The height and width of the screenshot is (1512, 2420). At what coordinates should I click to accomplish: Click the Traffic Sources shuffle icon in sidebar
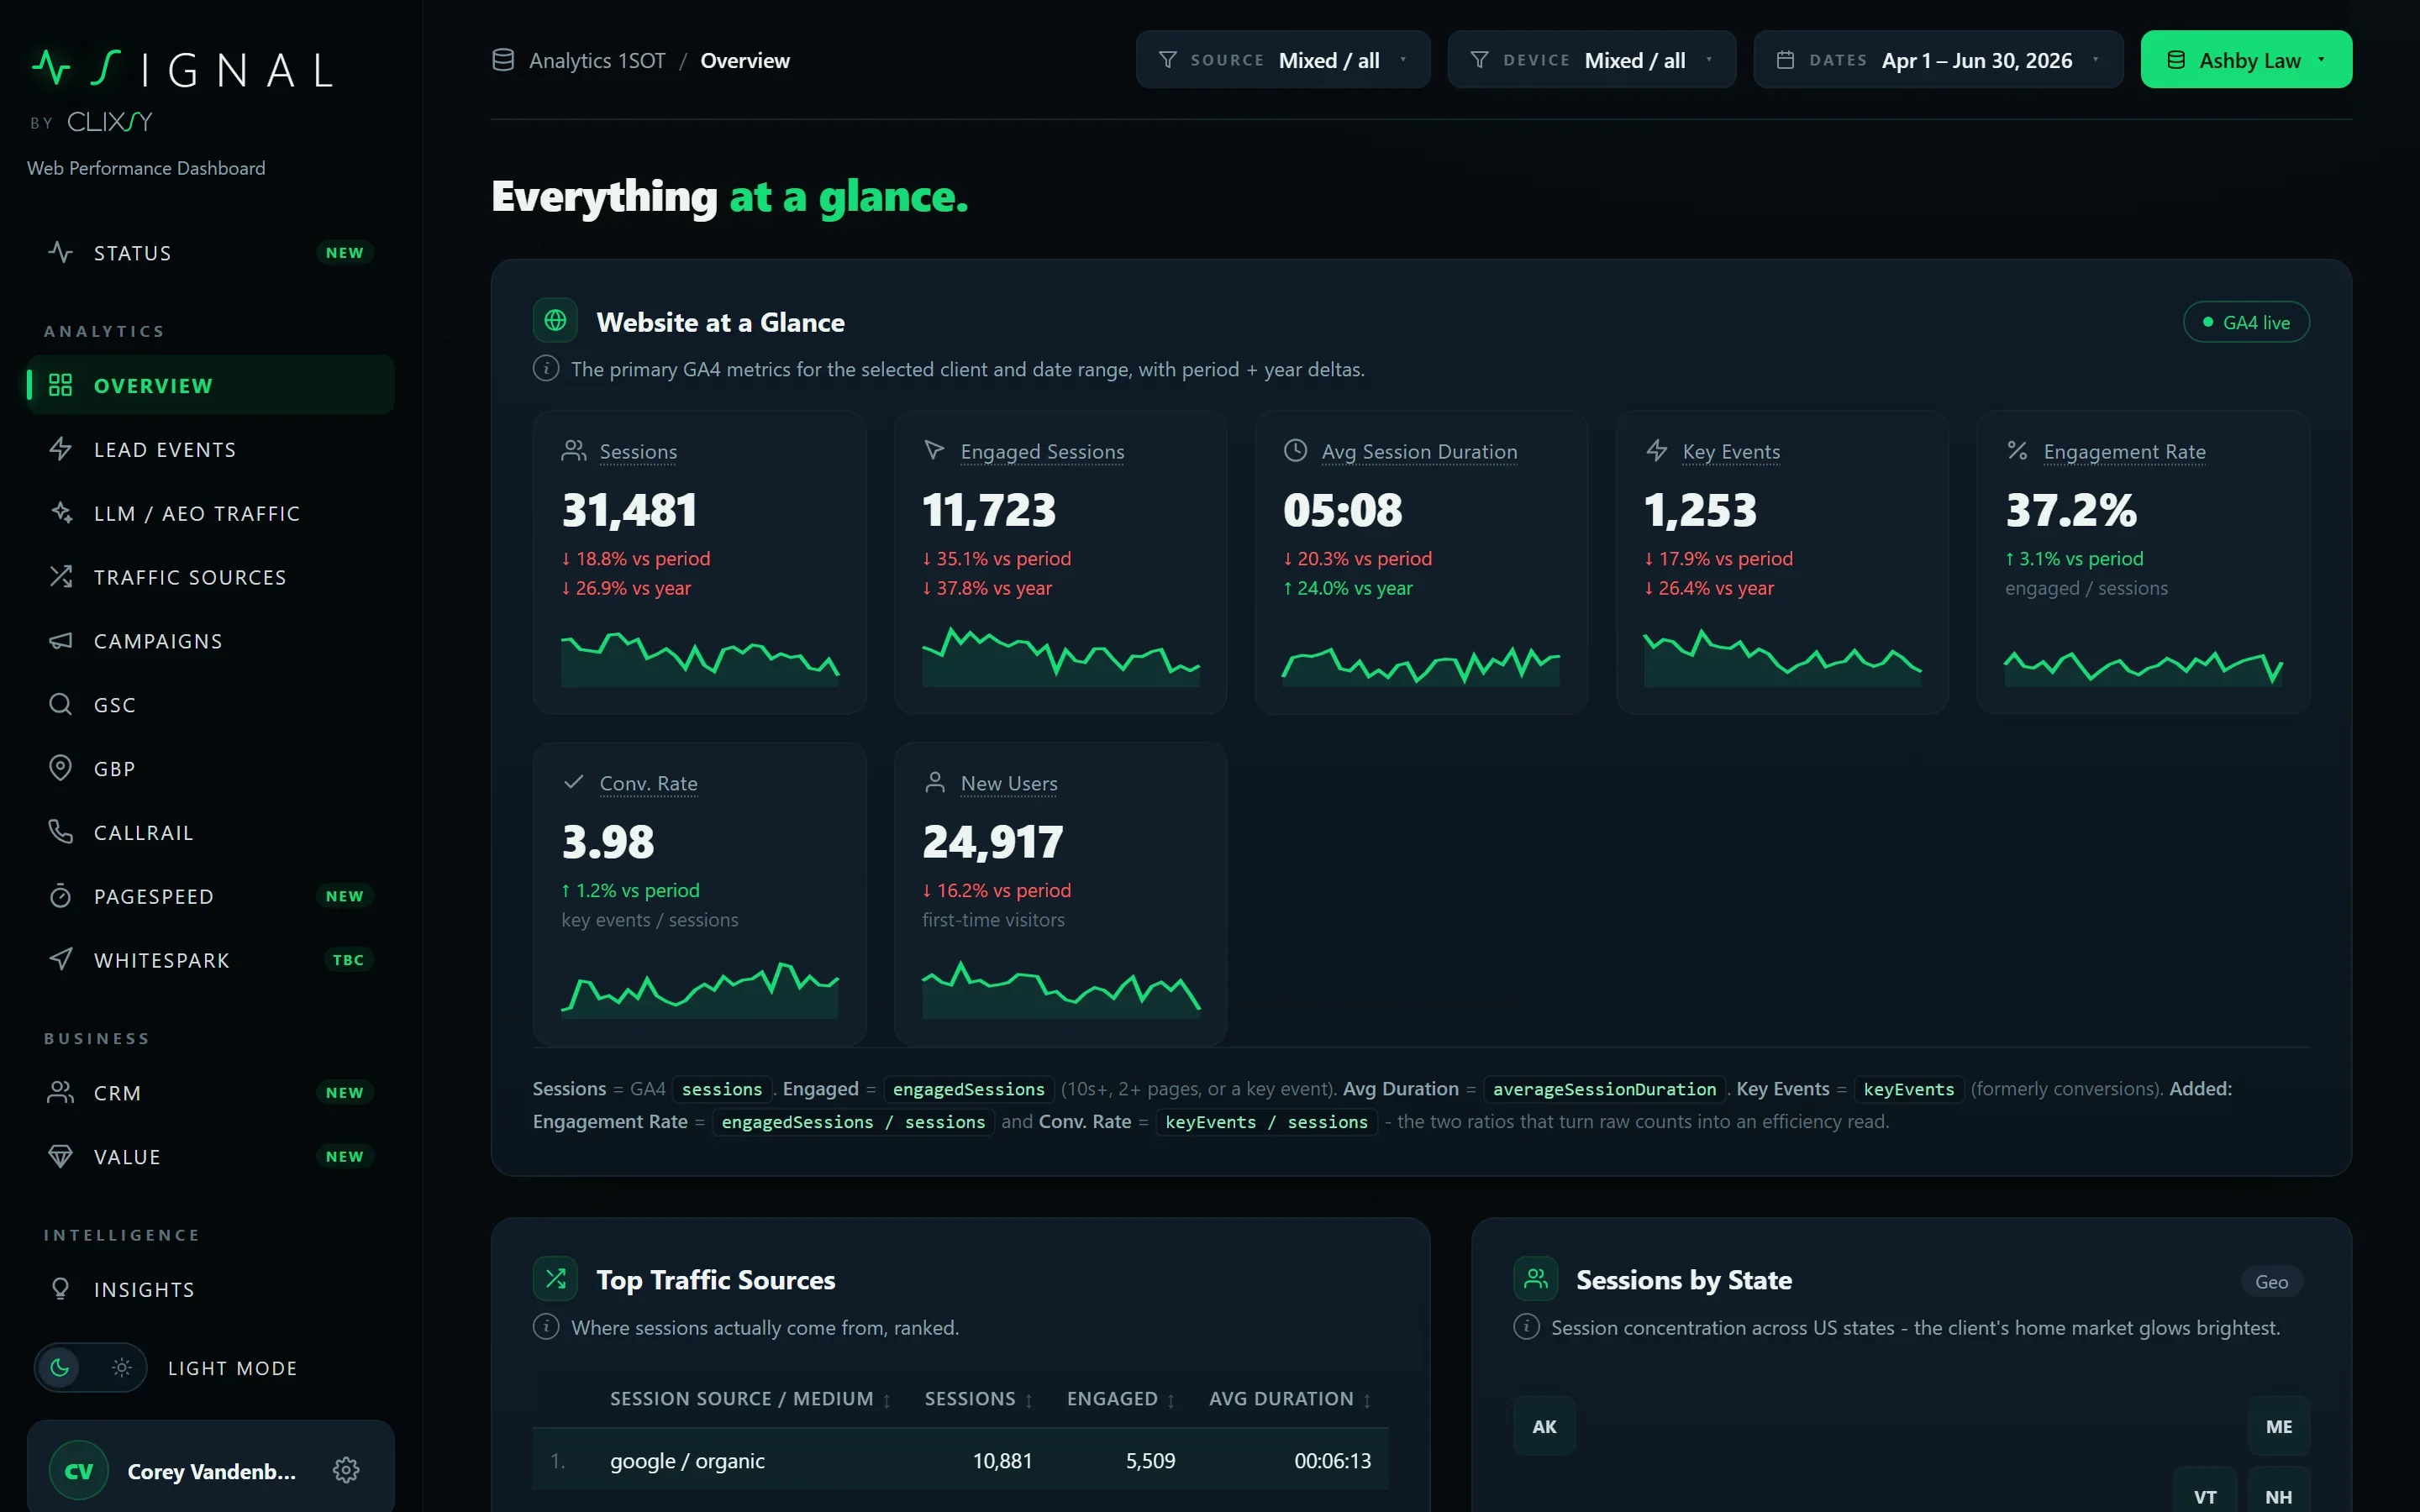(x=60, y=577)
